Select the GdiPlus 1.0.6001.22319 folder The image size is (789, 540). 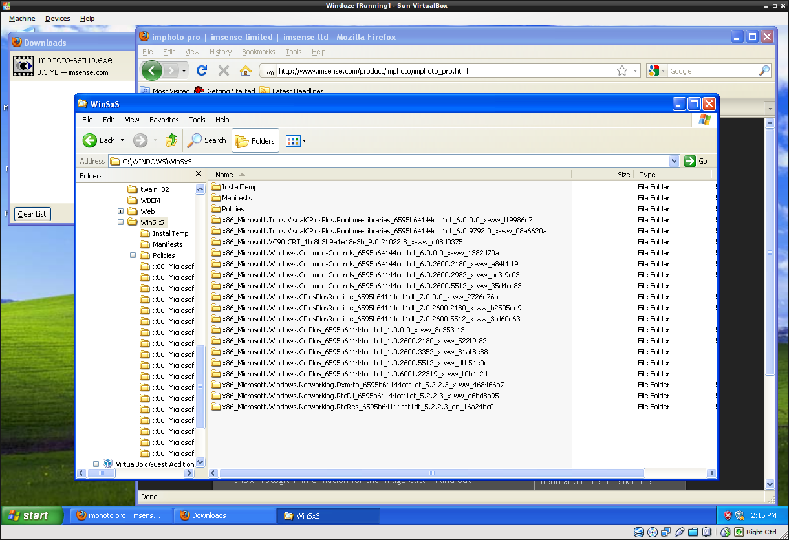pos(351,374)
